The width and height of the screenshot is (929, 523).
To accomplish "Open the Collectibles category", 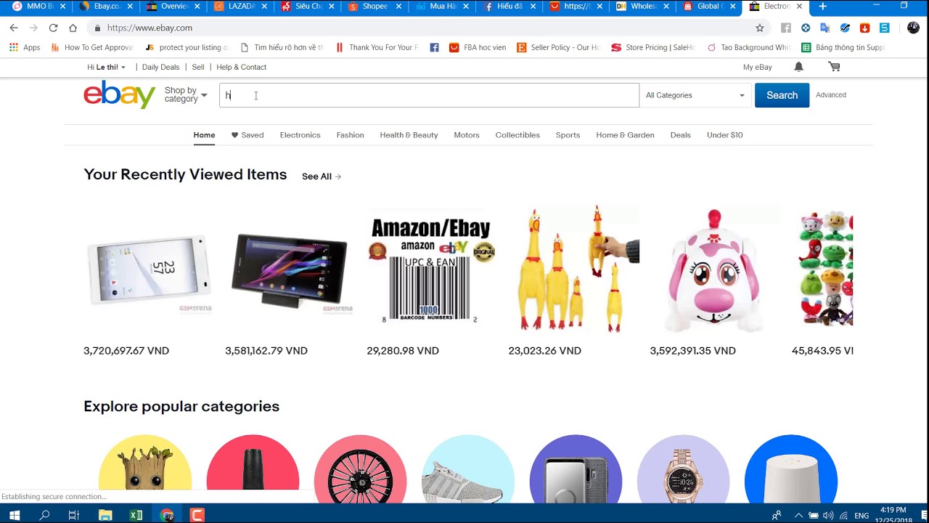I will [x=517, y=135].
